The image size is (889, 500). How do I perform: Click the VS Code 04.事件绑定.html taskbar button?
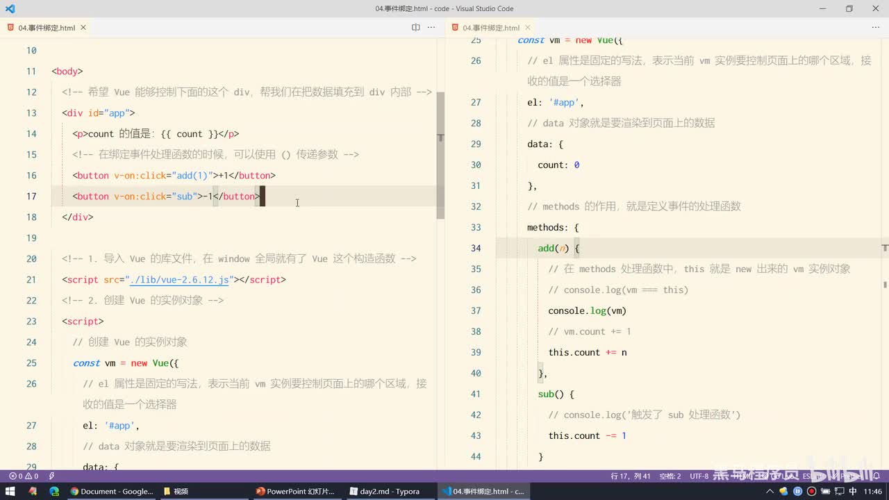click(483, 491)
